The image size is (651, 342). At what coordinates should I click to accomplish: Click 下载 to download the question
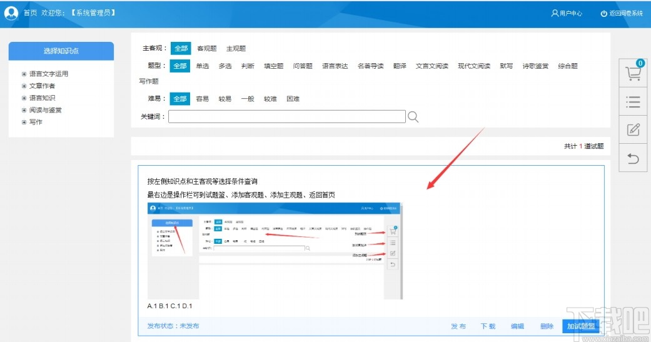click(x=488, y=326)
